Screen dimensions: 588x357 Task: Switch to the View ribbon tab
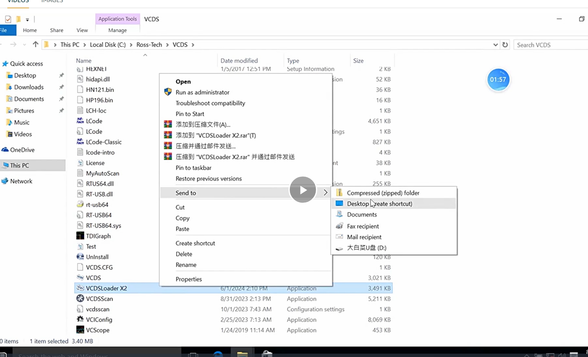[82, 30]
